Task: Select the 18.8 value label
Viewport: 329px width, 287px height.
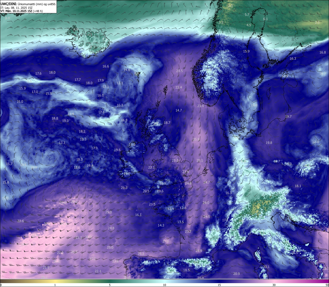Action: pos(55,118)
